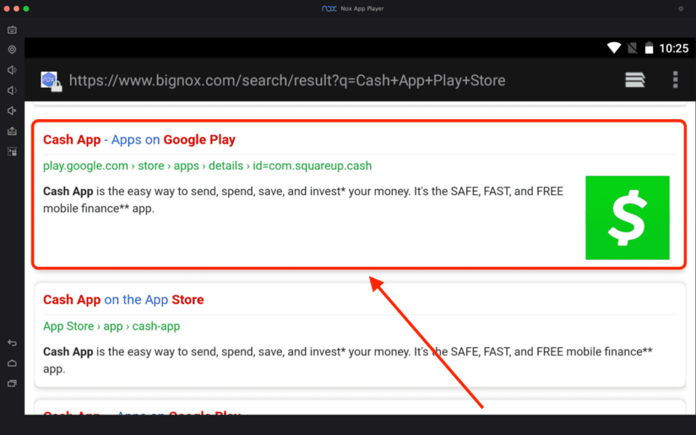Screen dimensions: 696x435
Task: Tap the Android Back button in sidebar
Action: 12,343
